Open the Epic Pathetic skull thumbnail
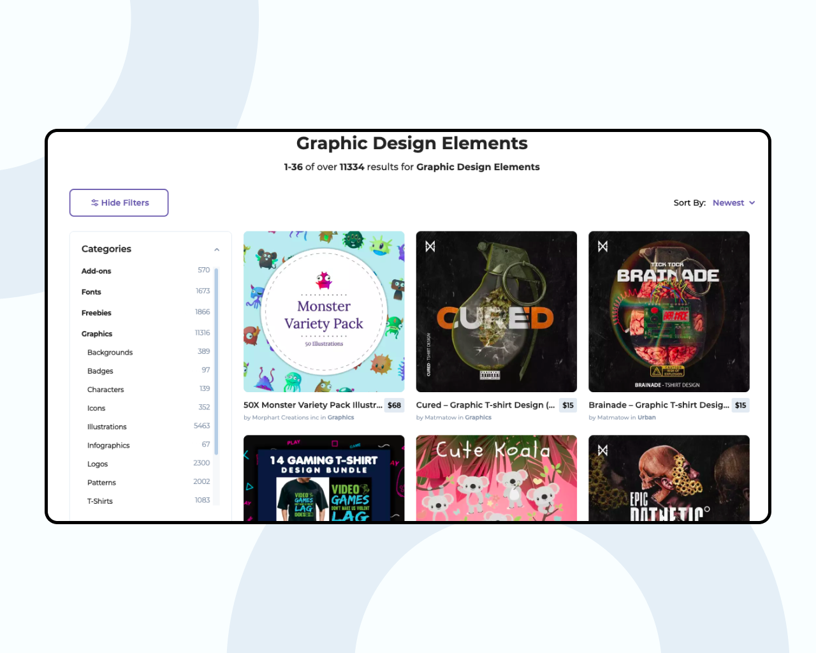 tap(669, 478)
